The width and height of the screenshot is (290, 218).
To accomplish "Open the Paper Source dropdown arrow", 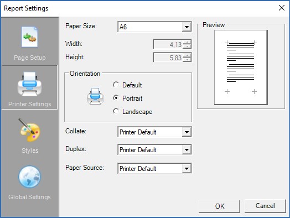I will tap(187, 168).
